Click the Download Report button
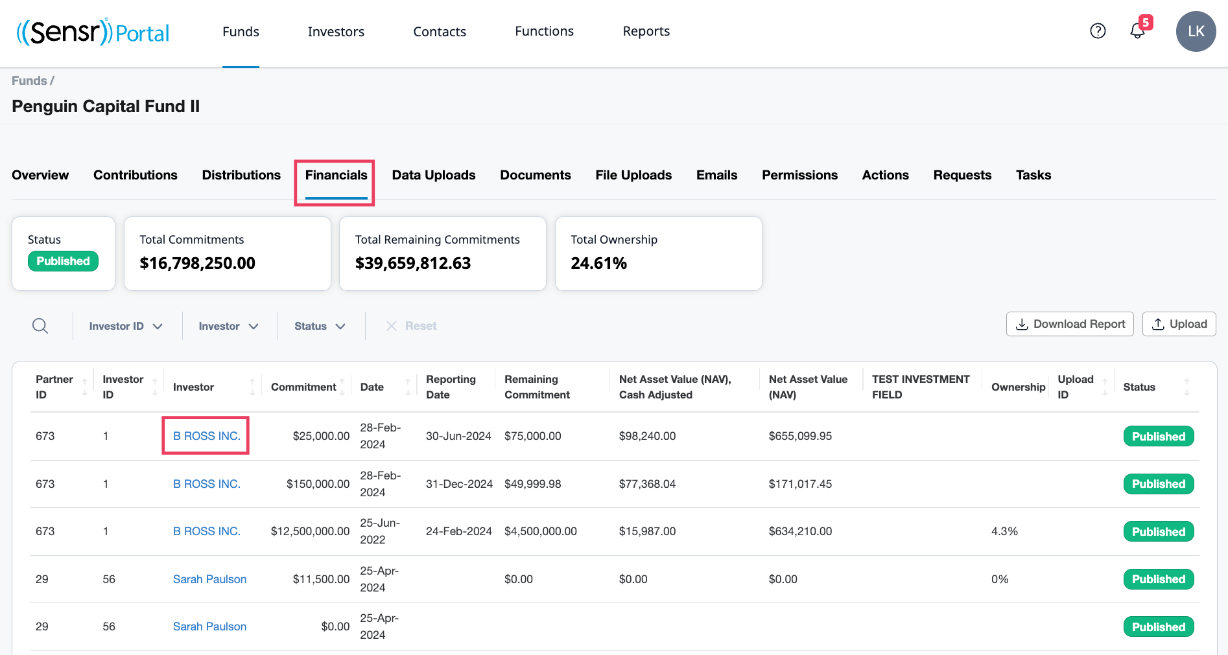Image resolution: width=1228 pixels, height=655 pixels. coord(1070,324)
